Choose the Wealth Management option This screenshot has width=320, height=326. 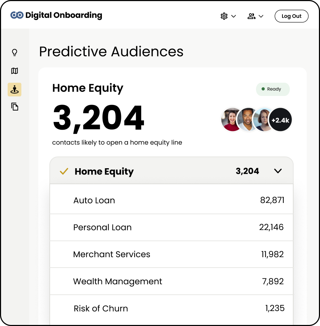point(171,281)
